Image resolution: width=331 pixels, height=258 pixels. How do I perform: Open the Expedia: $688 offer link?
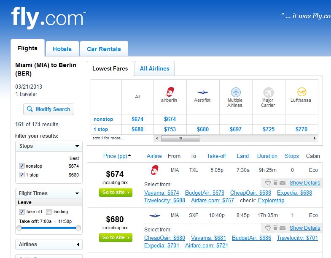point(294,193)
